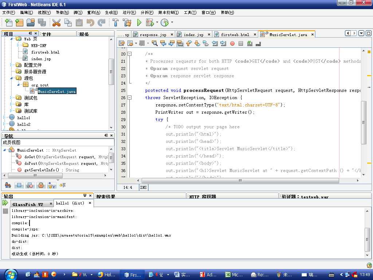Open the 重构(A) menu
The image size is (373, 280).
[x=94, y=12]
